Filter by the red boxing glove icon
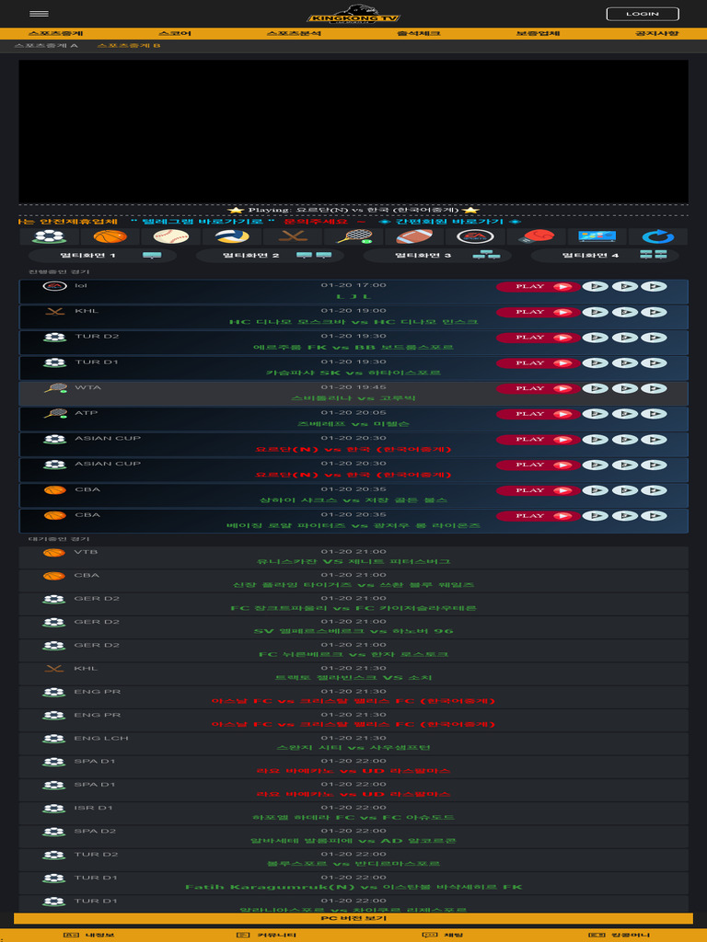Image resolution: width=707 pixels, height=942 pixels. click(x=537, y=236)
